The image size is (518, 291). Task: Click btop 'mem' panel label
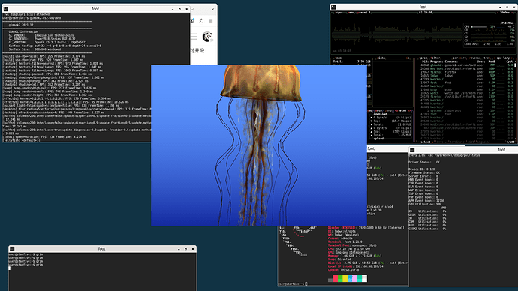[339, 58]
